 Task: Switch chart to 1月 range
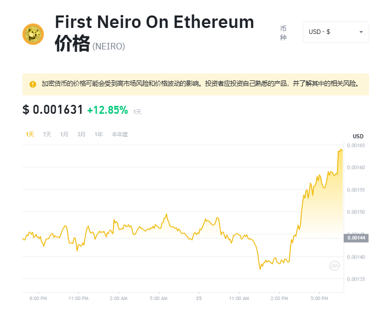pos(64,134)
